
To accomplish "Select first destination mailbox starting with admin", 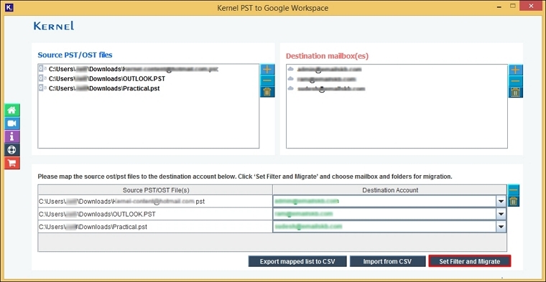I will point(329,69).
